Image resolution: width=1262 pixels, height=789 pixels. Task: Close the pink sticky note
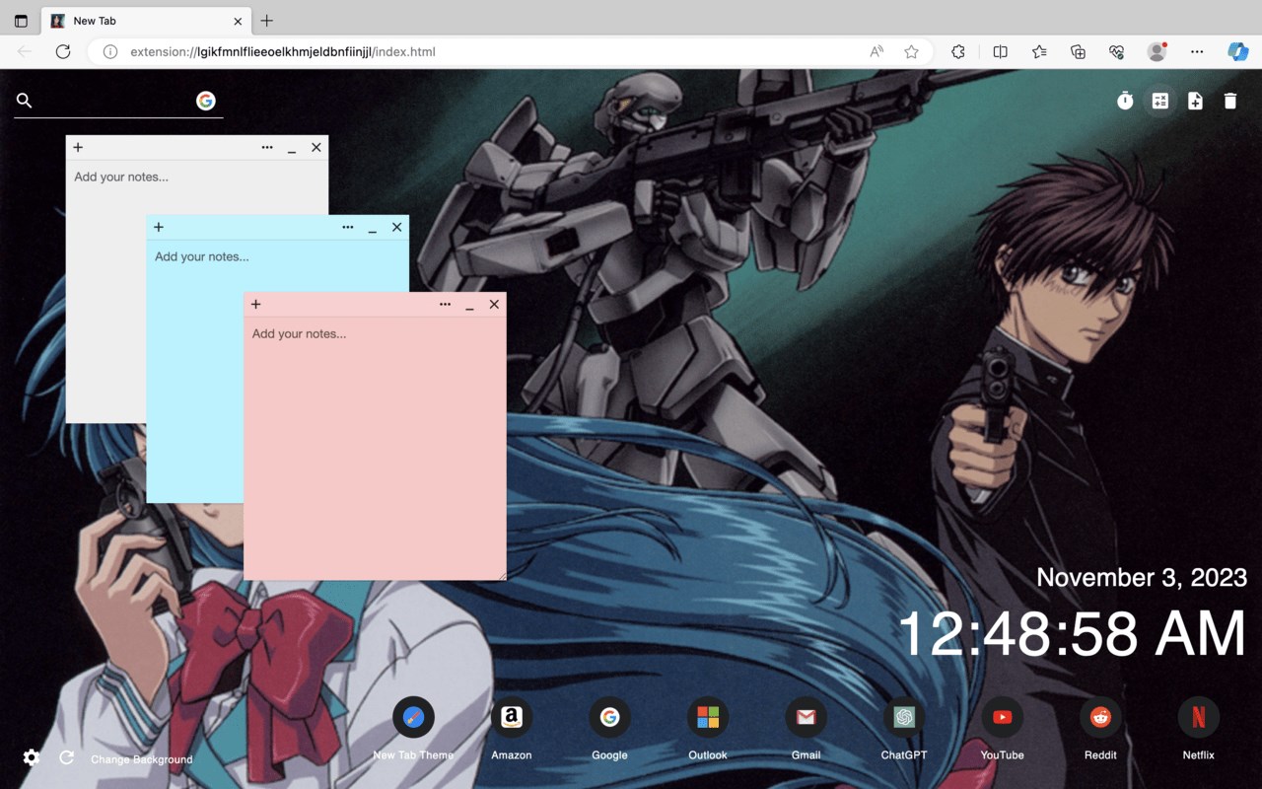(494, 305)
